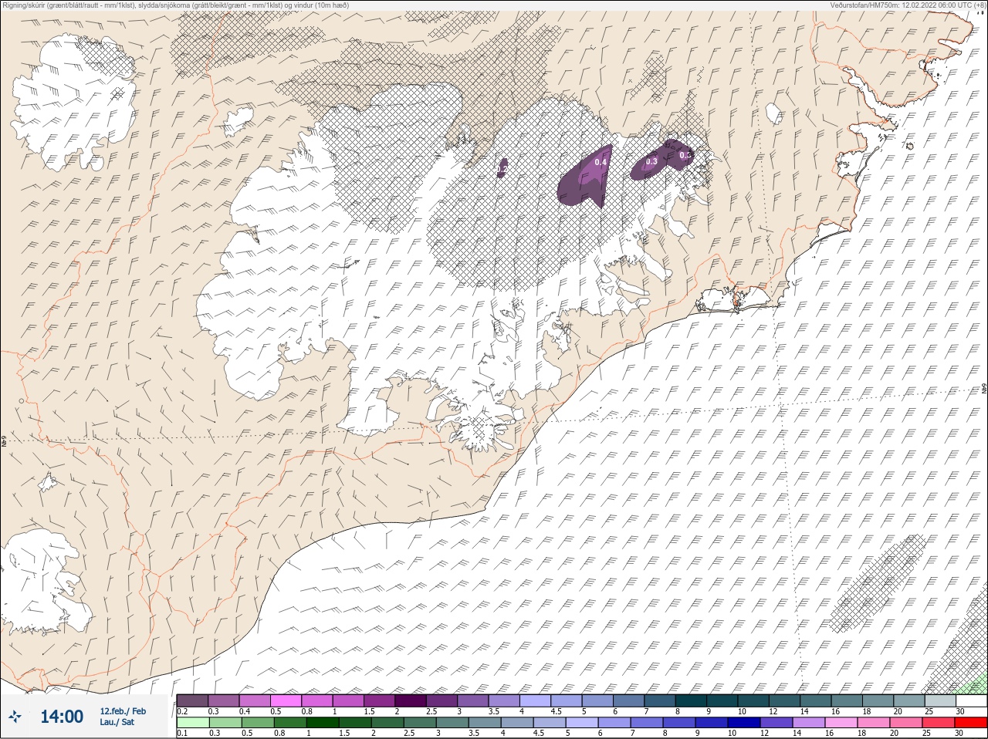The image size is (988, 739).
Task: Click the Veðurstofan logo icon beside 14:00
Action: click(15, 717)
